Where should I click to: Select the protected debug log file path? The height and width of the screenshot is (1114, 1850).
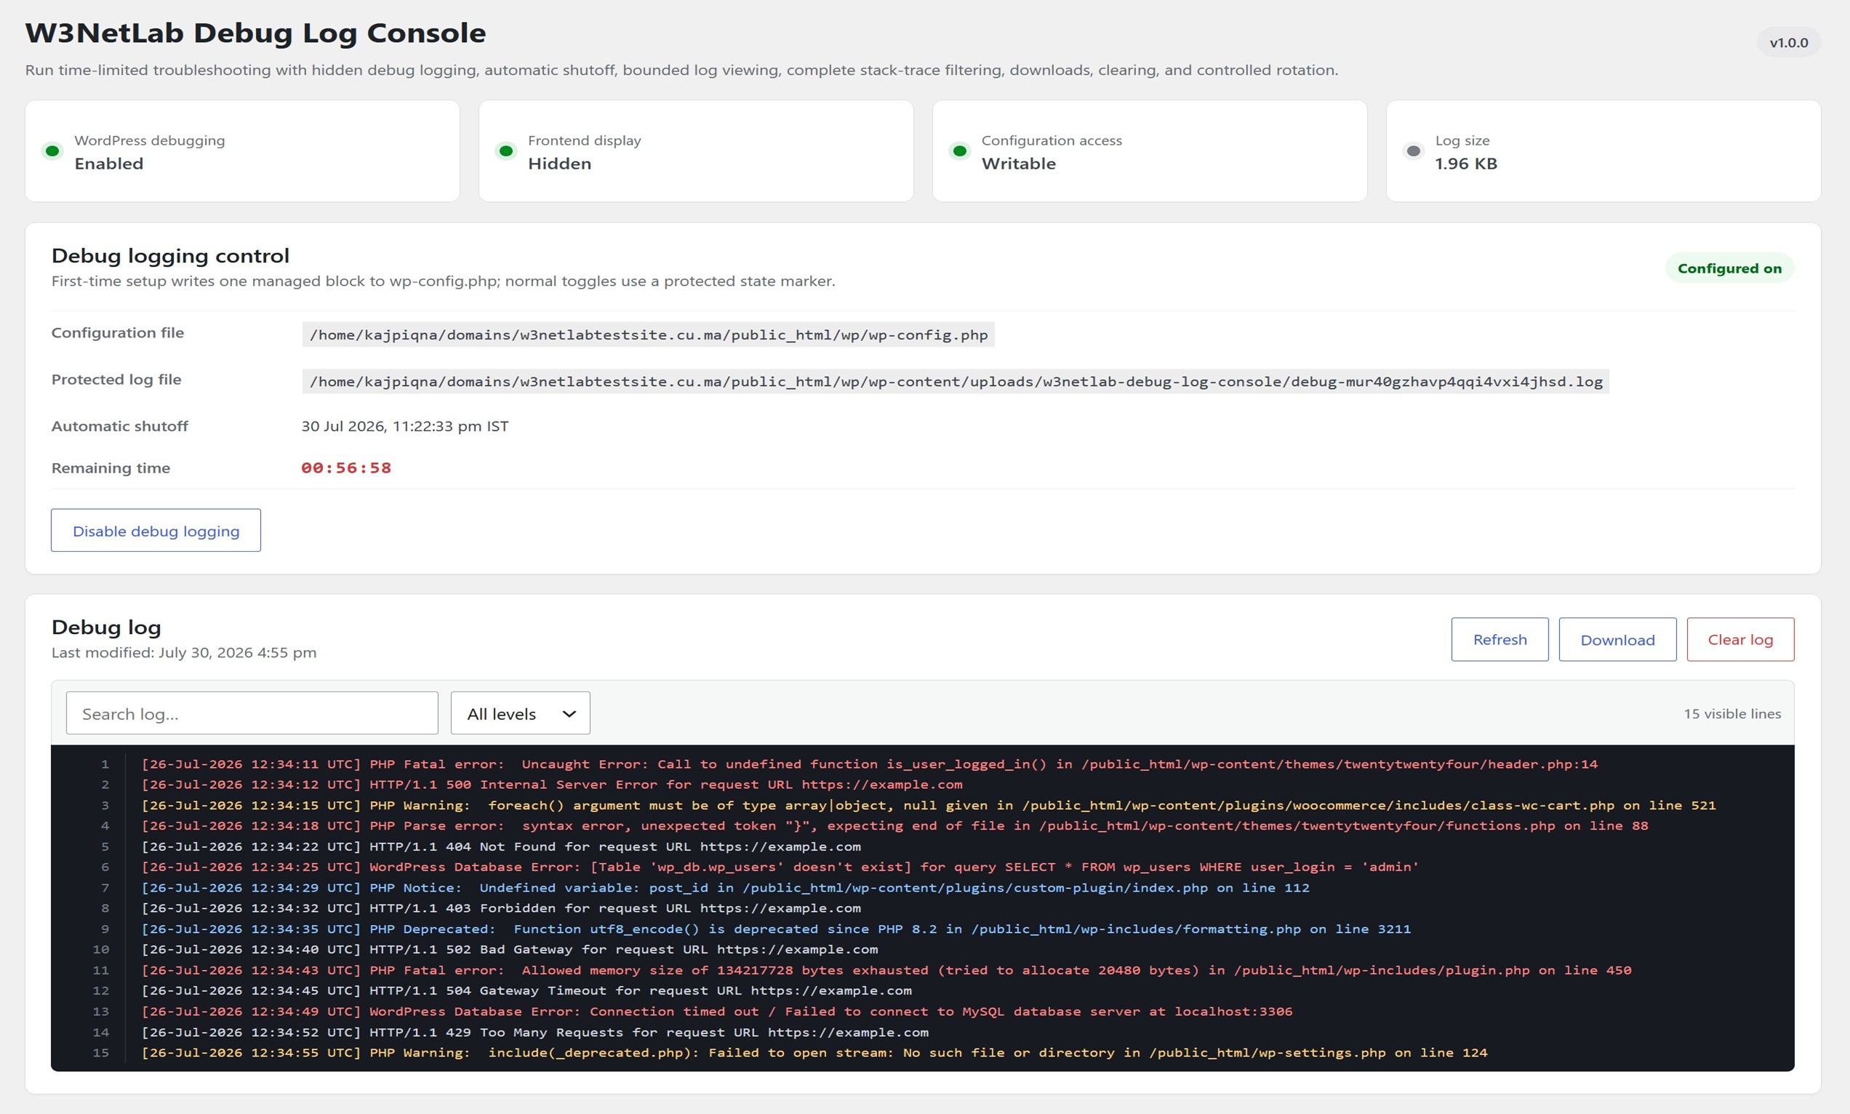(956, 381)
